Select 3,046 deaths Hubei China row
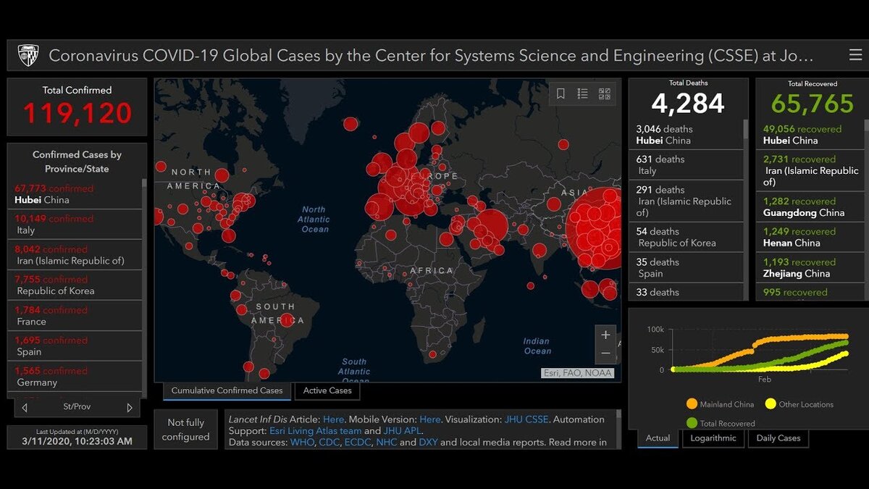This screenshot has height=489, width=869. click(686, 135)
